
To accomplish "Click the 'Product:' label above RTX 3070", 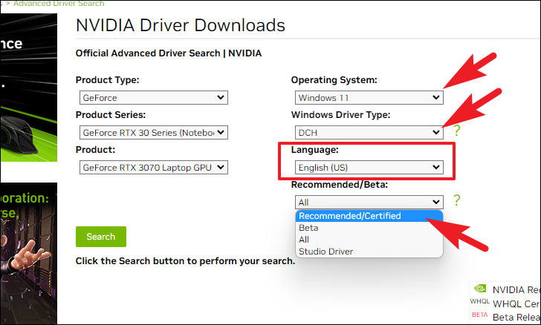I will pos(95,150).
